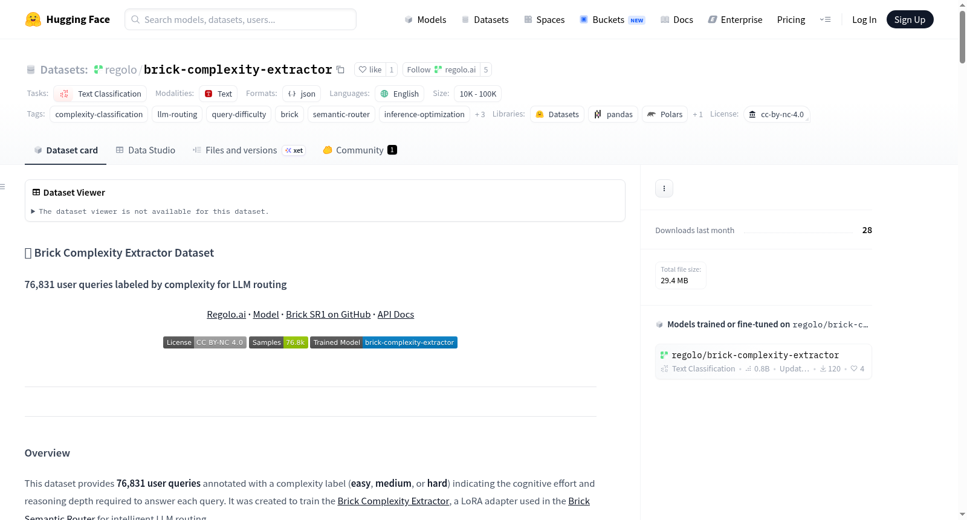Open the regolo/brick-complexity-extractor model card
967x520 pixels.
tap(763, 361)
